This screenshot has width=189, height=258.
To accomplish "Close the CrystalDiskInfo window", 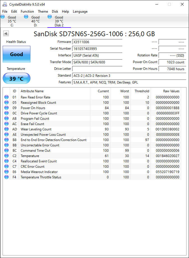I will click(x=182, y=4).
